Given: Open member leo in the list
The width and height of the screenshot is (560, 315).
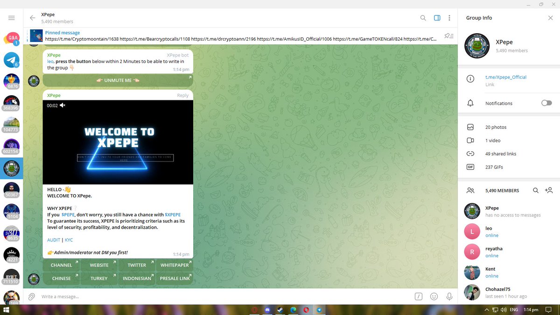Looking at the screenshot, I should point(509,231).
